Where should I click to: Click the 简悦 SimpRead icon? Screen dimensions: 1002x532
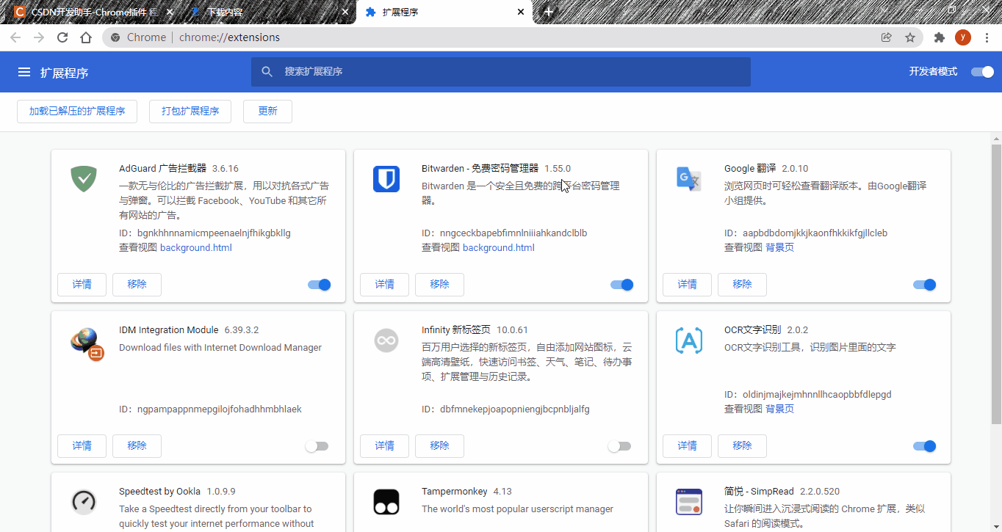tap(688, 501)
